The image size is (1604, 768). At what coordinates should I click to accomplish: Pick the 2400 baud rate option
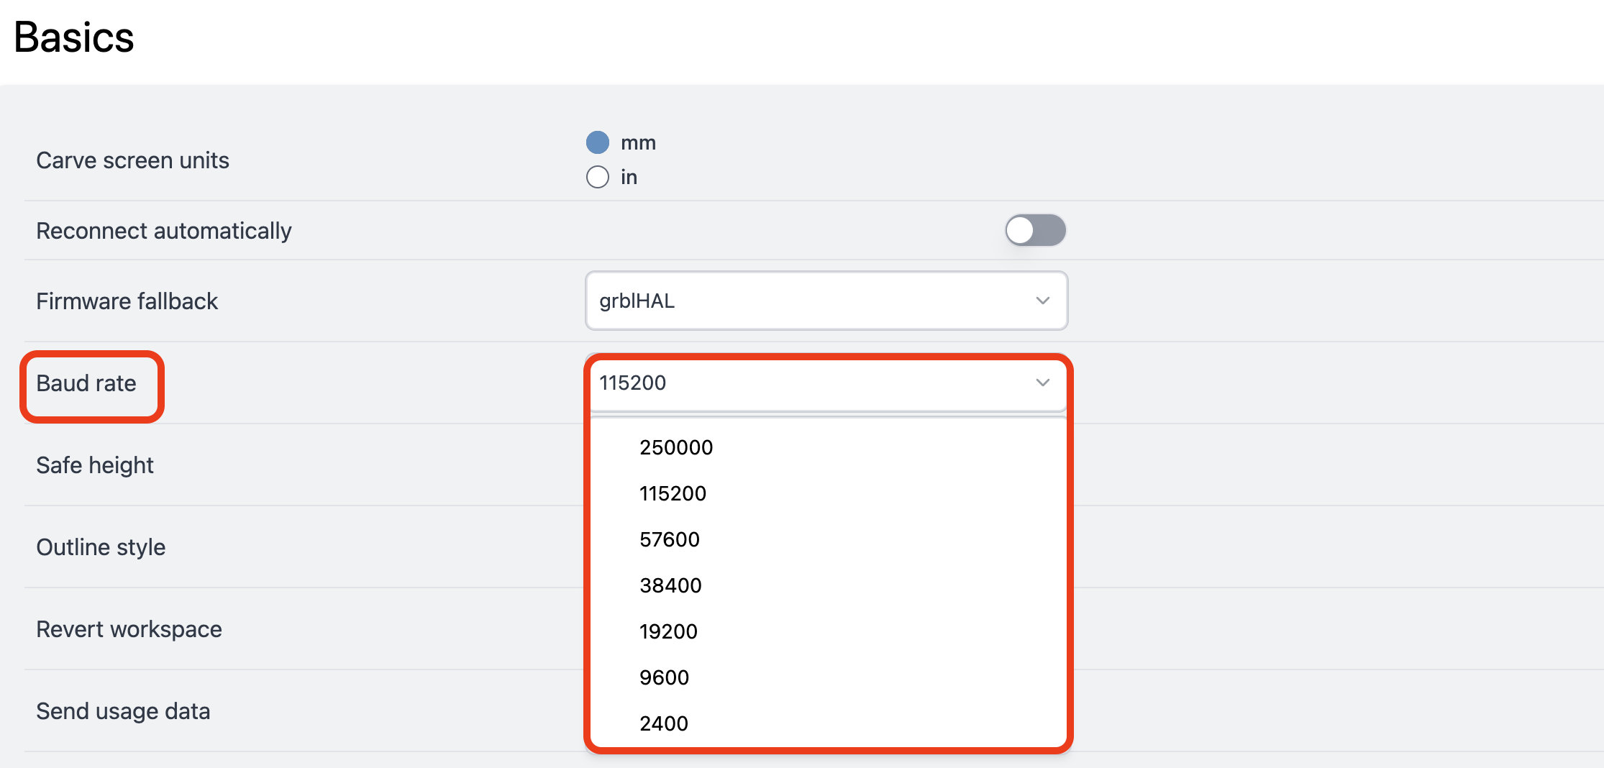(x=664, y=723)
